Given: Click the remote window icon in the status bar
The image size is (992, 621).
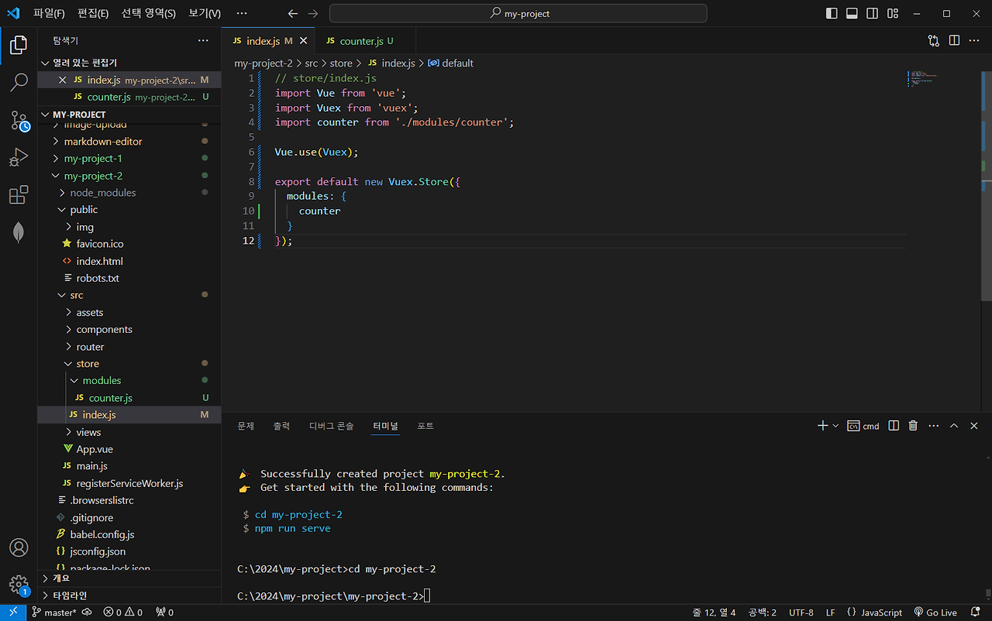Looking at the screenshot, I should [x=12, y=612].
